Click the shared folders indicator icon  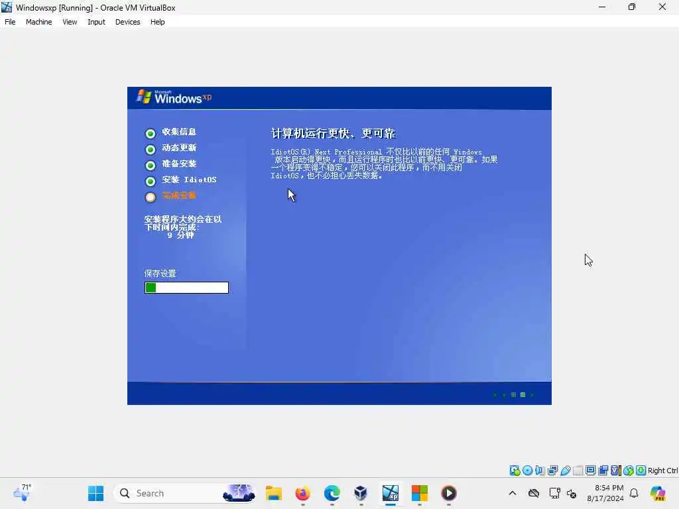(578, 471)
